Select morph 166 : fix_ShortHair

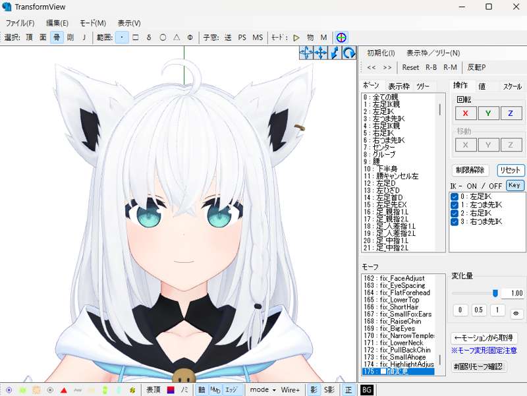399,307
